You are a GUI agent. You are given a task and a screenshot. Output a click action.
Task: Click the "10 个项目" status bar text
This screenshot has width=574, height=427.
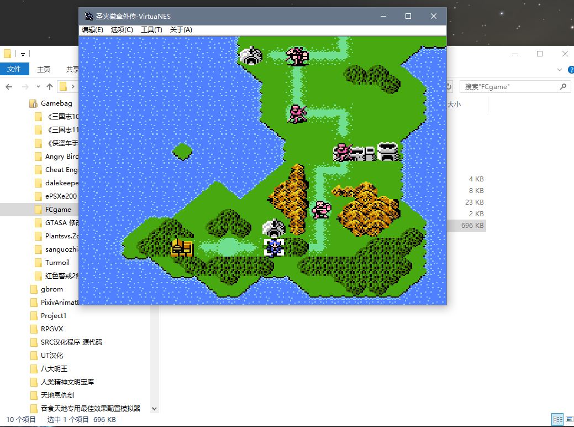(x=21, y=420)
